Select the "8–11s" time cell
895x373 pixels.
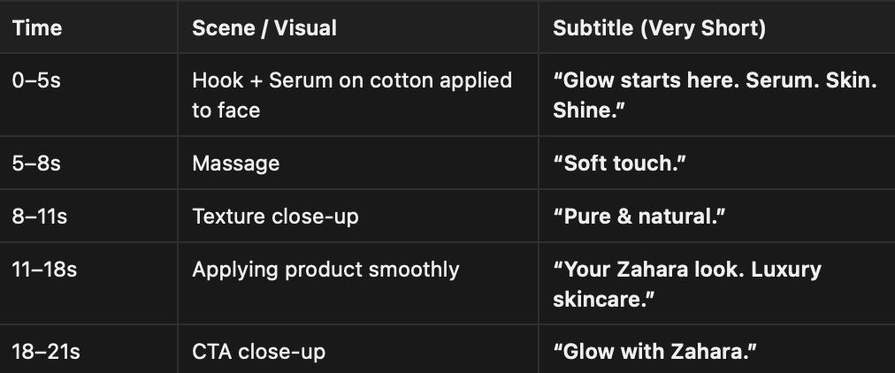pos(40,216)
